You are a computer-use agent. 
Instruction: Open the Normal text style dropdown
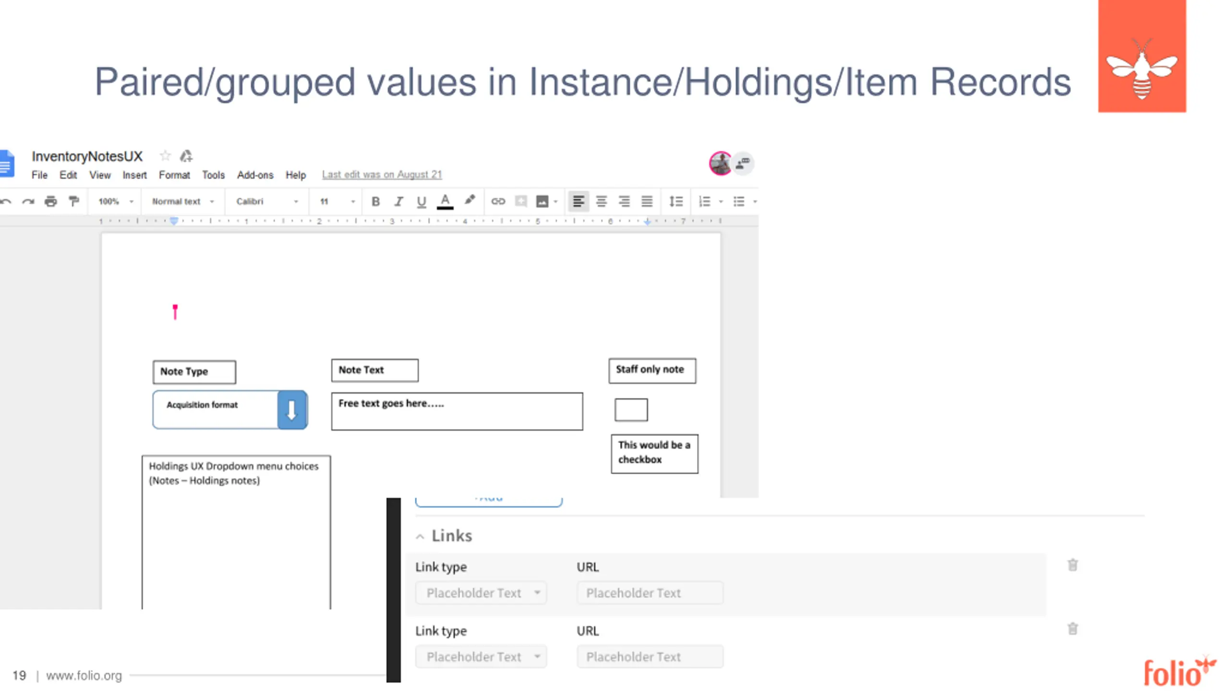pyautogui.click(x=183, y=202)
